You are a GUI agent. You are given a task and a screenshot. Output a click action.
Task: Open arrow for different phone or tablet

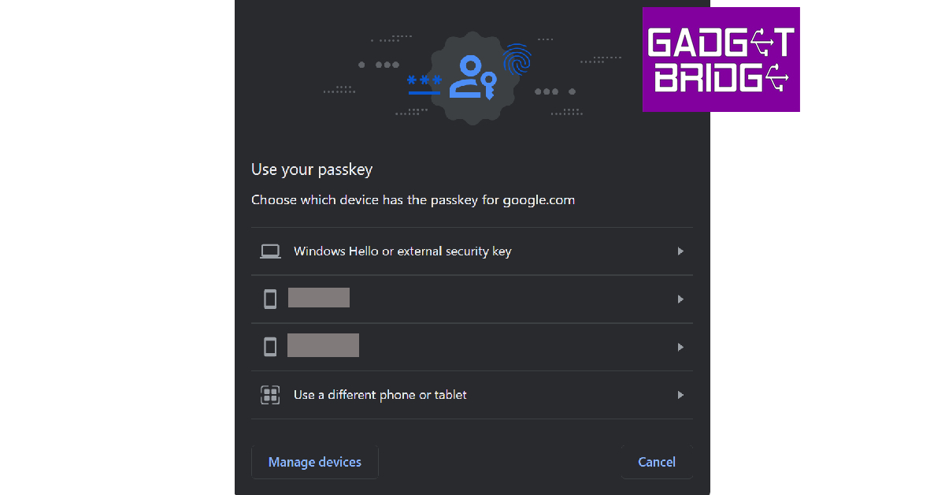coord(680,395)
